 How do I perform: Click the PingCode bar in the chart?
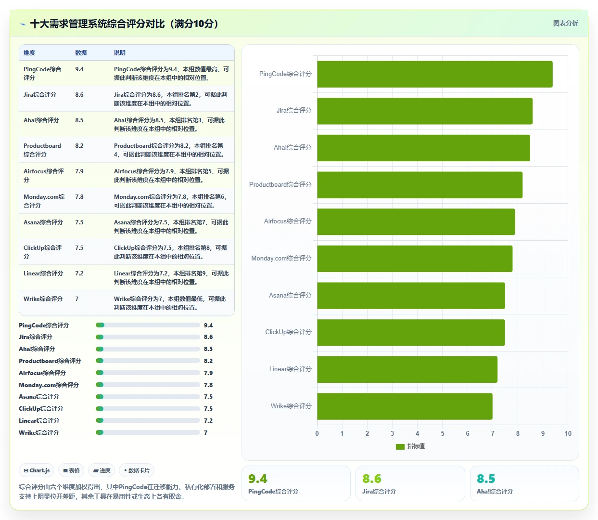[x=435, y=74]
